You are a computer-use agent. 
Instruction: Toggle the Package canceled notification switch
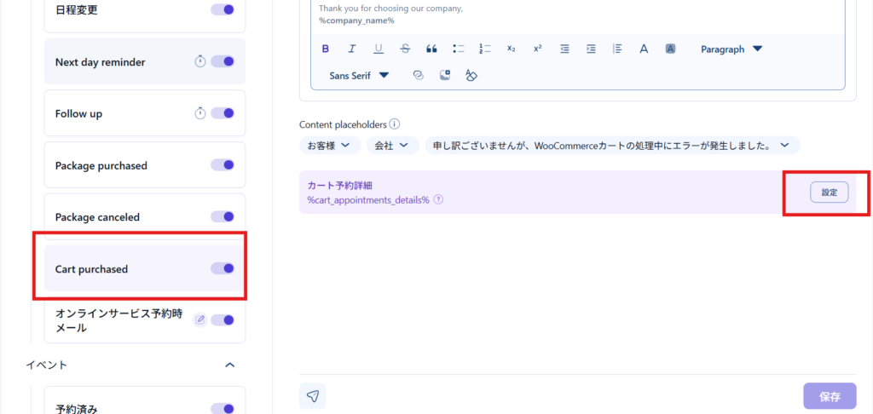tap(223, 217)
